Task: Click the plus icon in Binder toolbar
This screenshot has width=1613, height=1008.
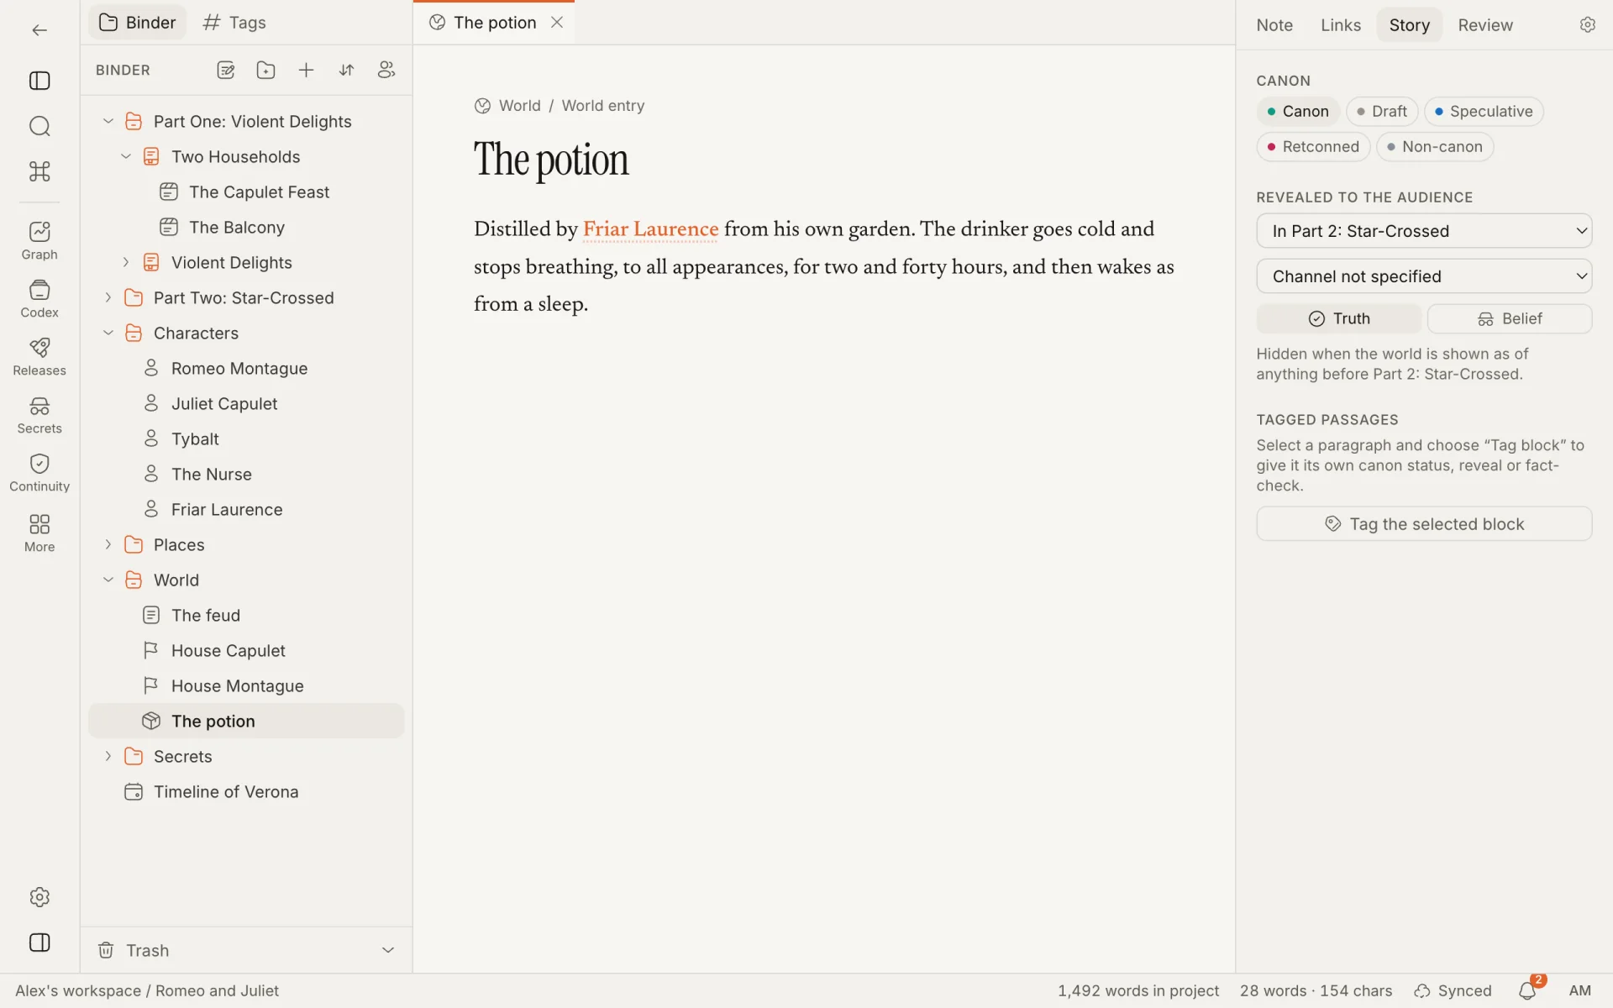Action: coord(306,70)
